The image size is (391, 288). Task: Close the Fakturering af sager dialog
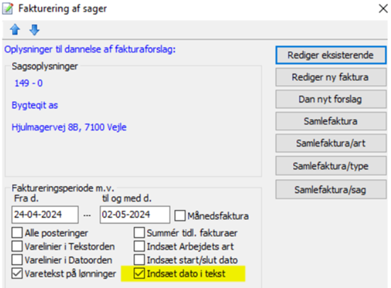tap(383, 9)
